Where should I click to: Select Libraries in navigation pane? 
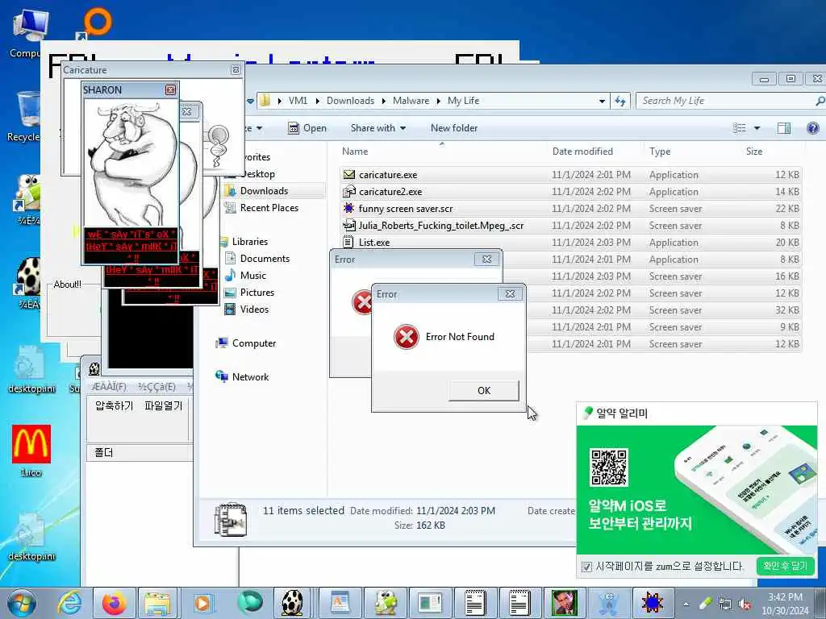pos(250,242)
